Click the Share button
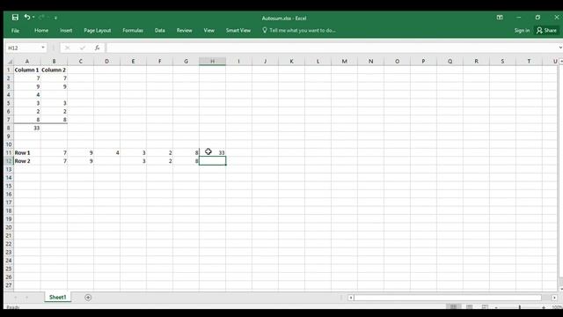The width and height of the screenshot is (563, 317). (546, 31)
